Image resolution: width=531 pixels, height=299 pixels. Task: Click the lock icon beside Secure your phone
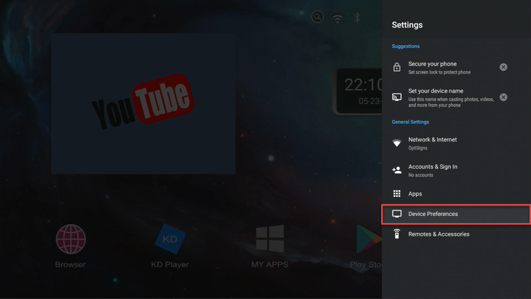coord(397,67)
